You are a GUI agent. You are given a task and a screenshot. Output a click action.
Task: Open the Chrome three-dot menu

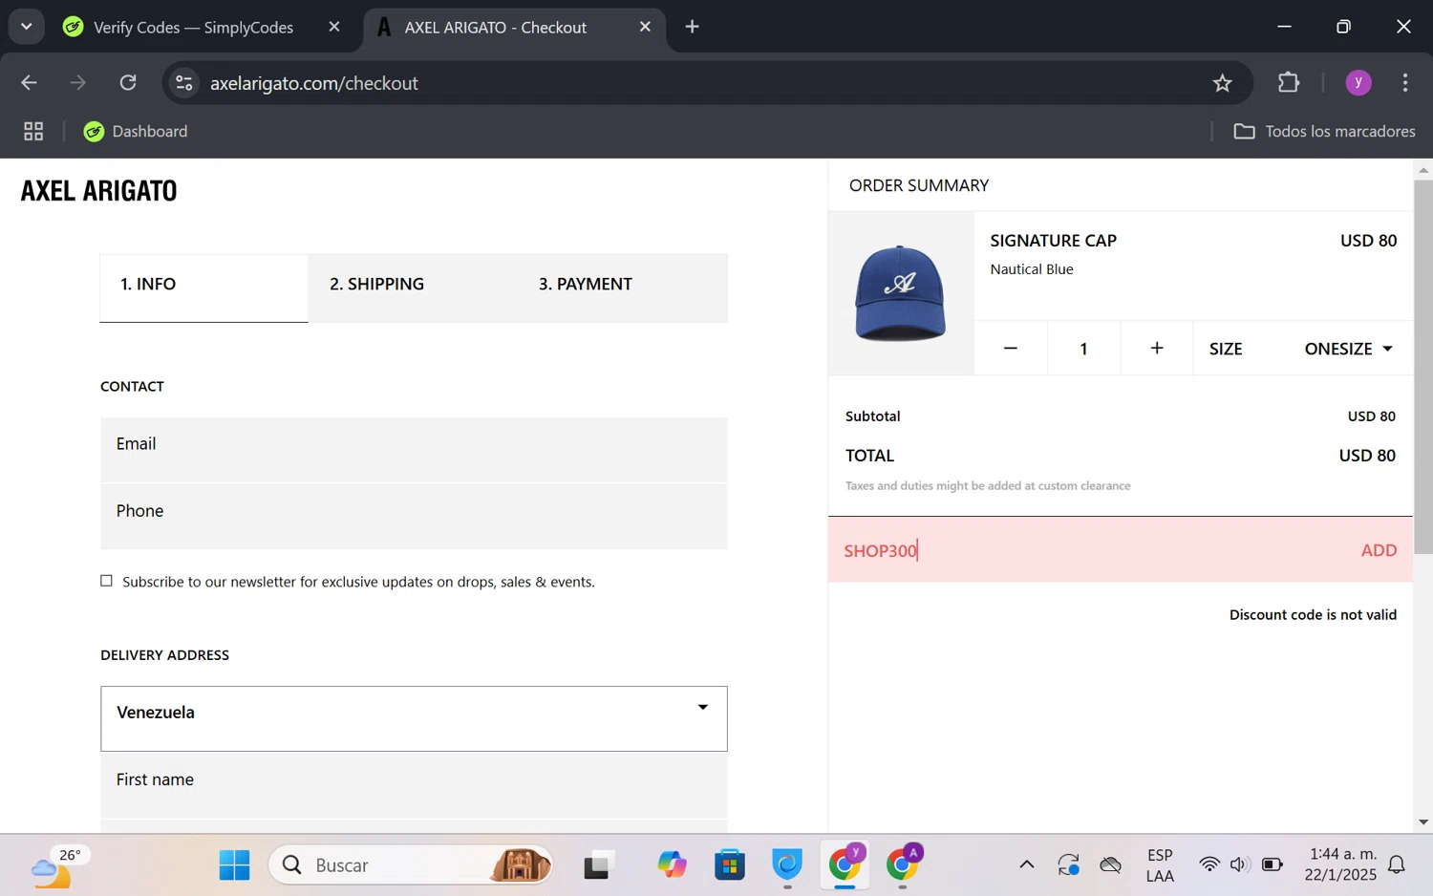pos(1404,83)
